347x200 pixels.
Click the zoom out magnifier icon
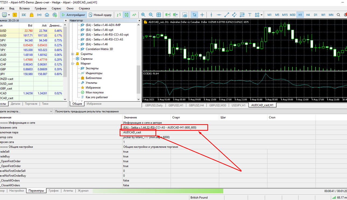point(151,15)
